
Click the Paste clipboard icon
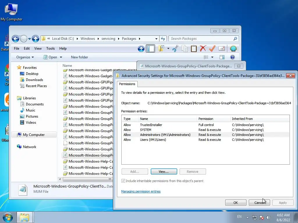click(194, 49)
